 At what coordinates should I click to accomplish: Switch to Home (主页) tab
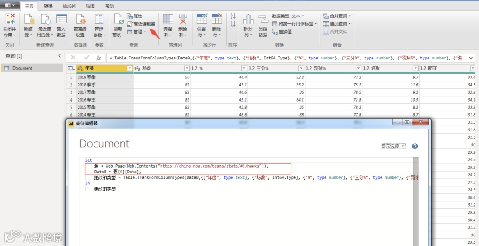pos(29,6)
